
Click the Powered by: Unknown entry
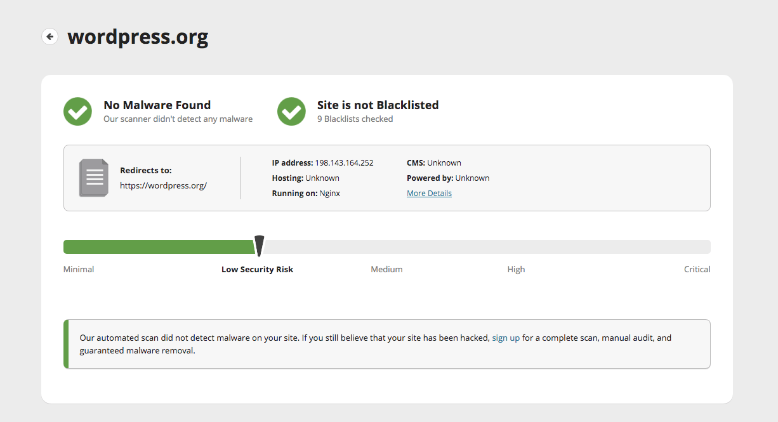click(x=448, y=178)
